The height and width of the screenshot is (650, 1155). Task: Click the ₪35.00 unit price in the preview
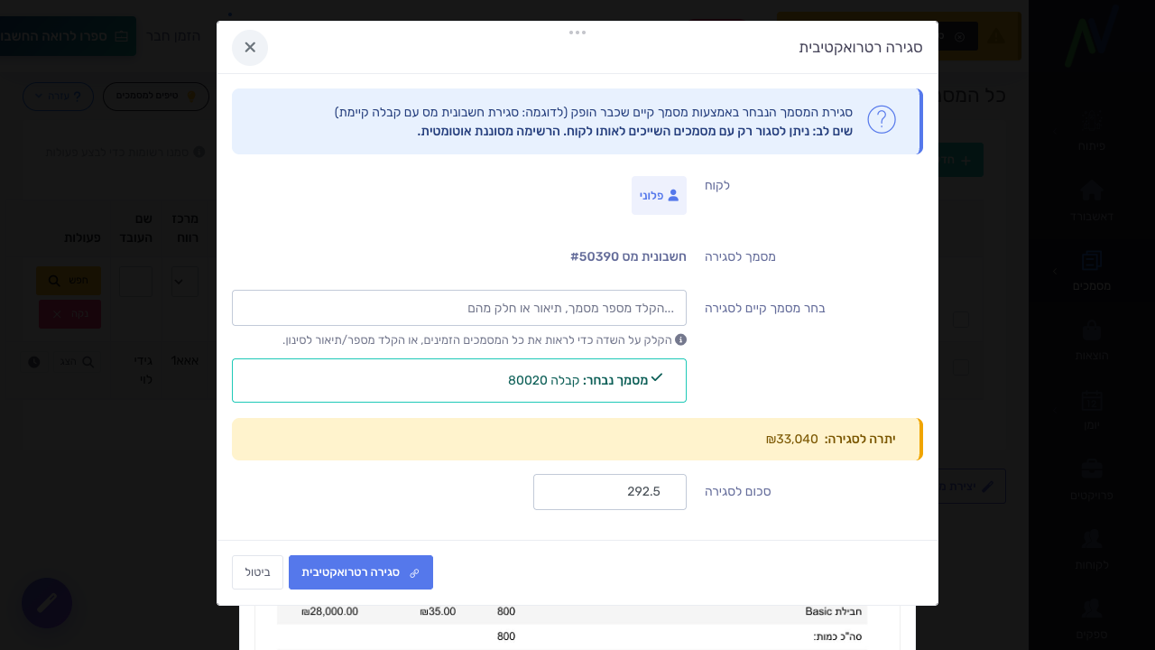(438, 611)
